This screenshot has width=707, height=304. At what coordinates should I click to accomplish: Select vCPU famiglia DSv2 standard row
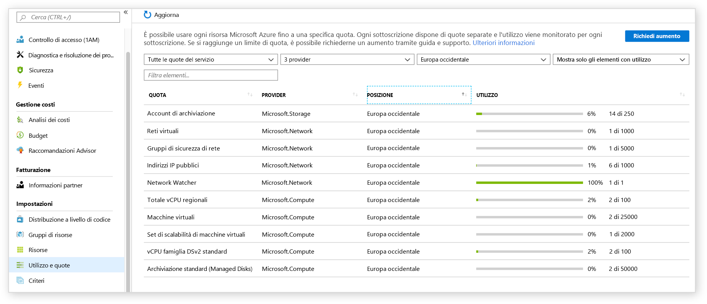[x=416, y=251]
